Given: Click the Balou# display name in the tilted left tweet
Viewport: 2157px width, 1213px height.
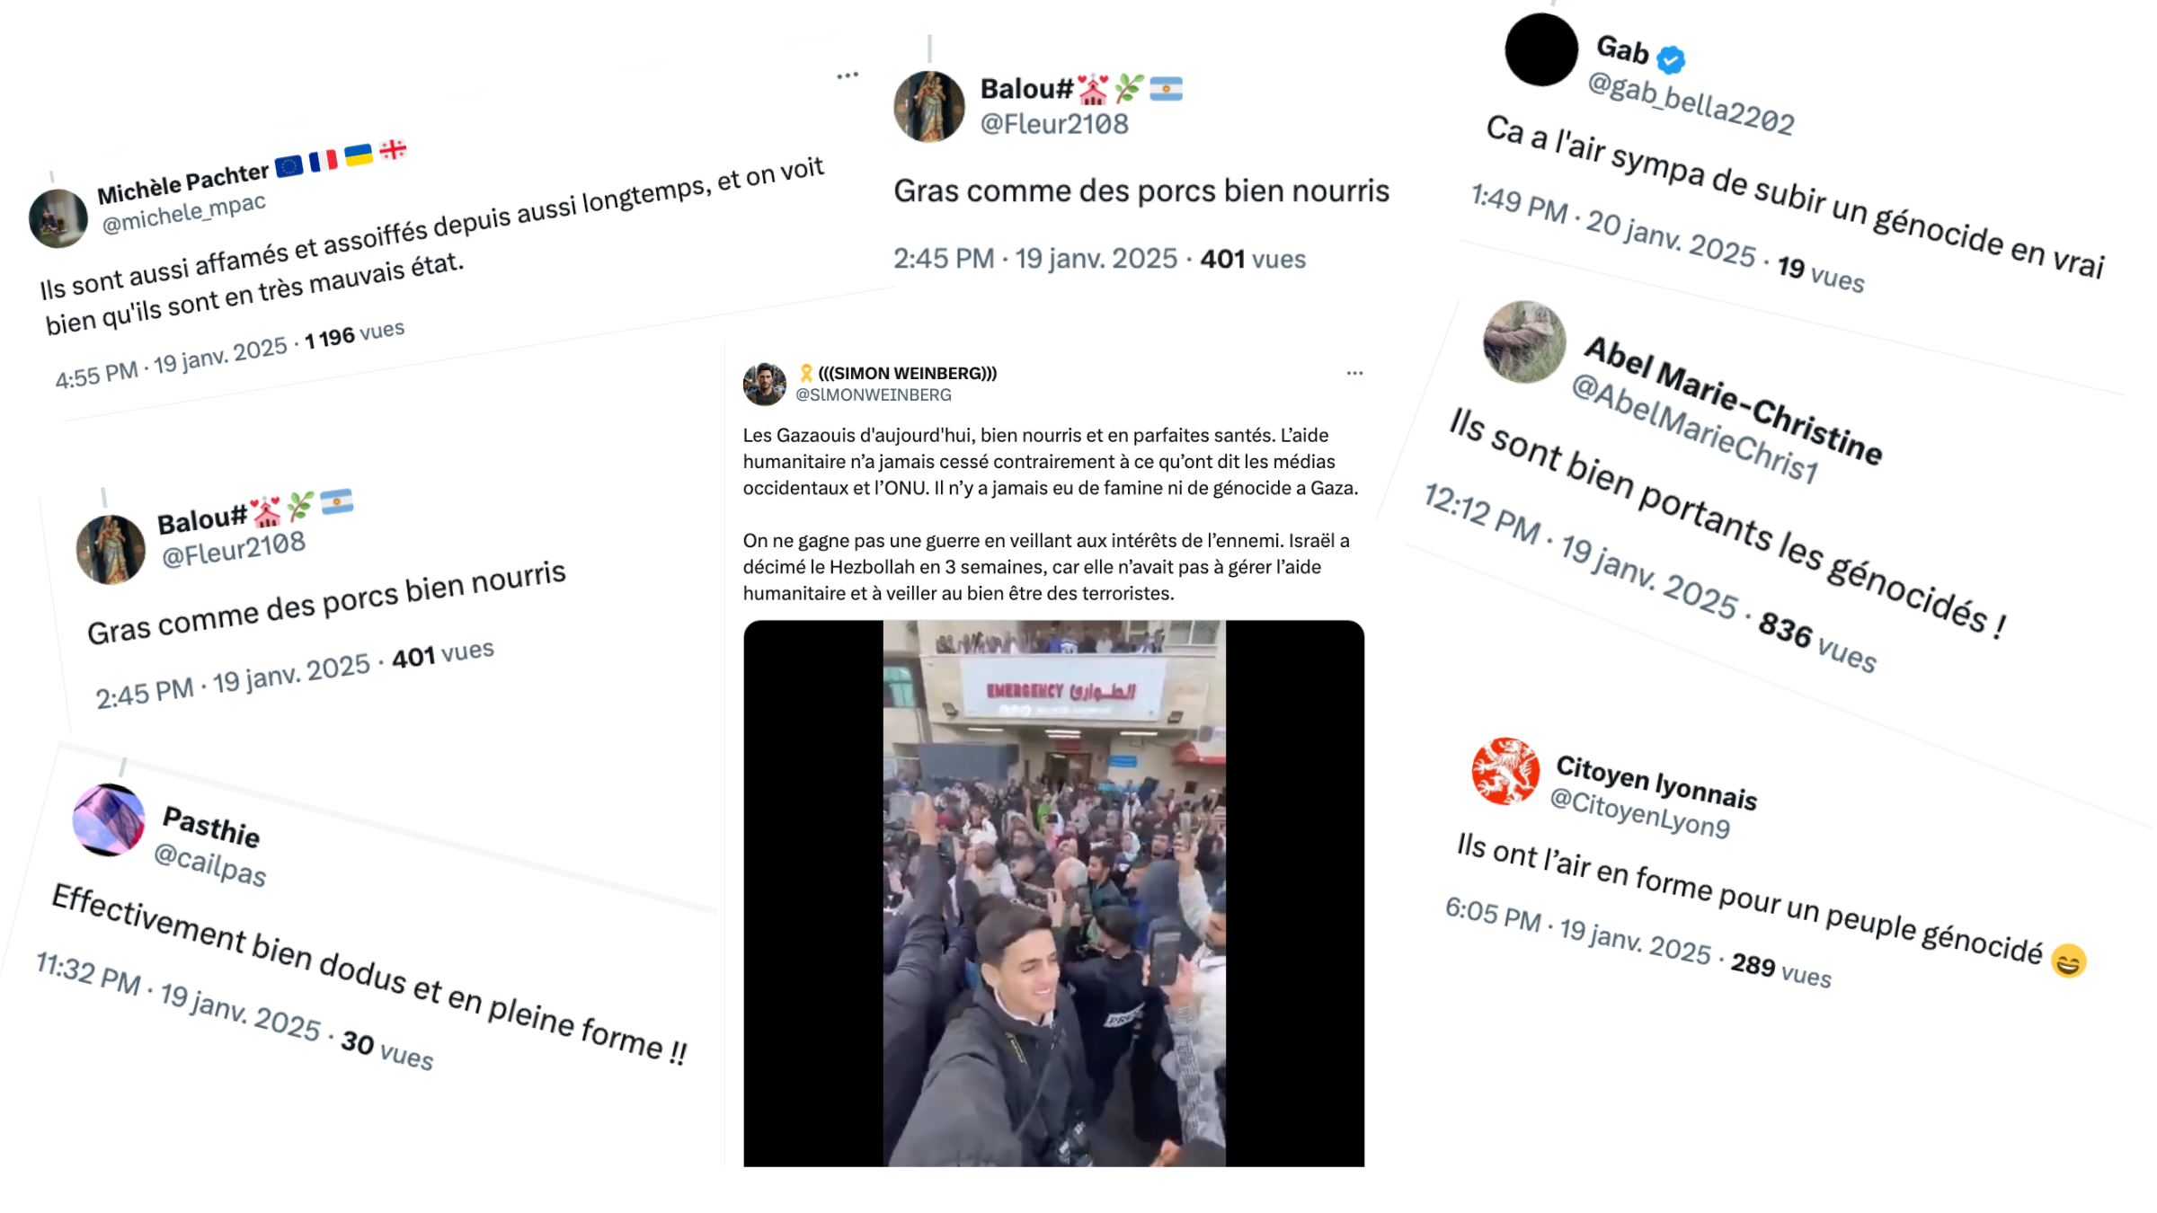Looking at the screenshot, I should coord(202,521).
